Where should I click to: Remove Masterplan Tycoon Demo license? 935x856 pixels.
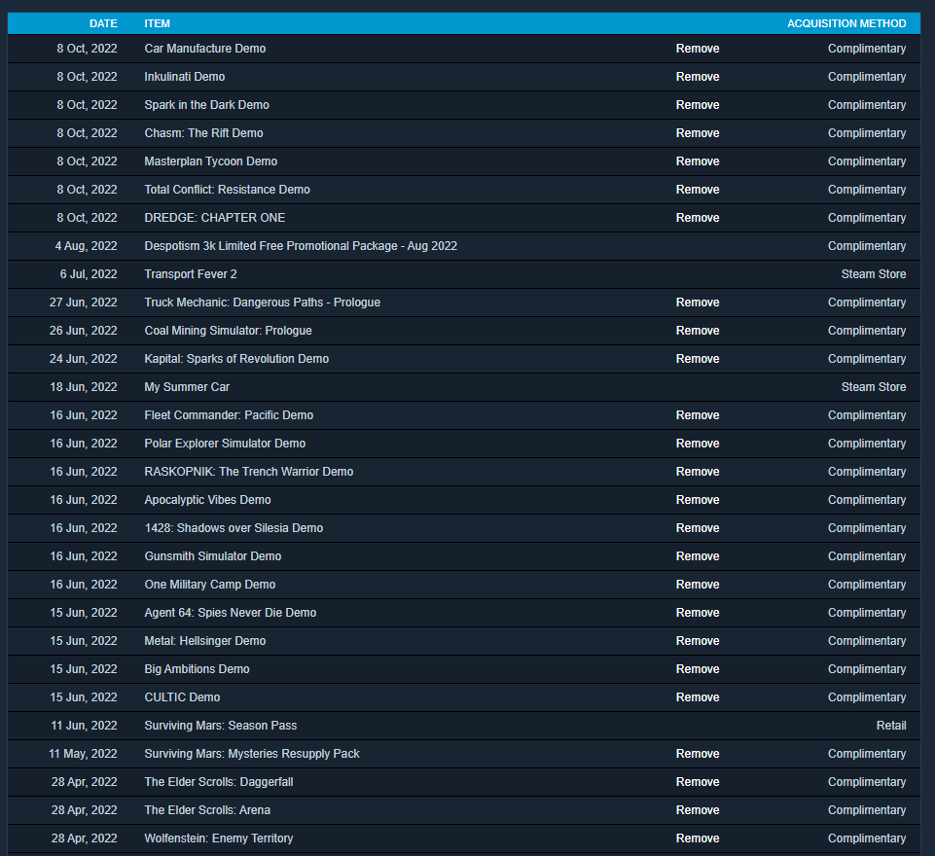tap(697, 160)
